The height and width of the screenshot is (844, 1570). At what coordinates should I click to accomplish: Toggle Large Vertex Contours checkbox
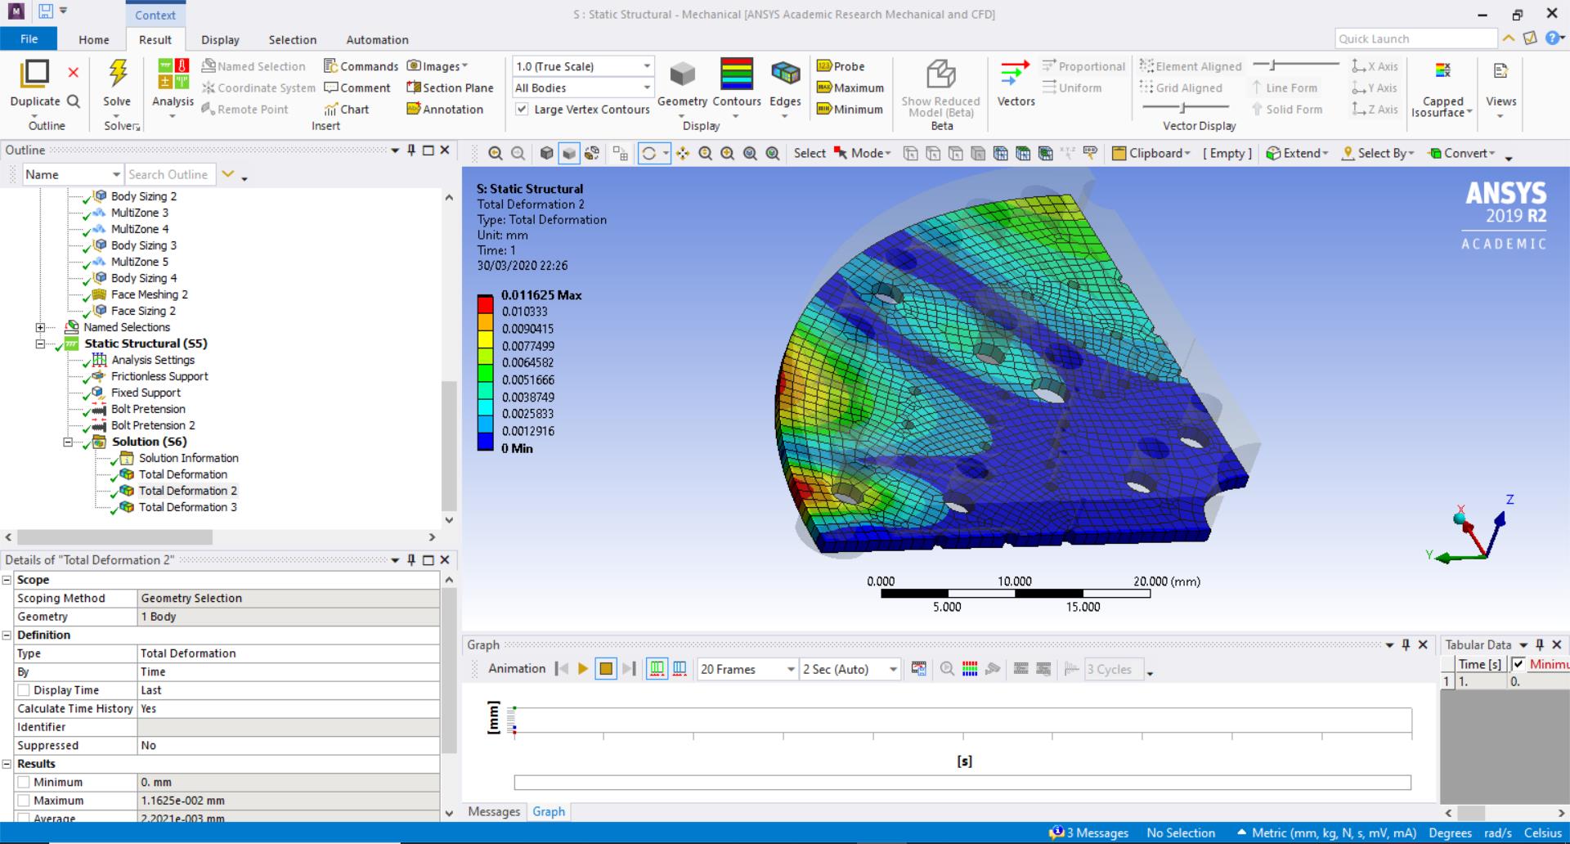click(x=522, y=109)
